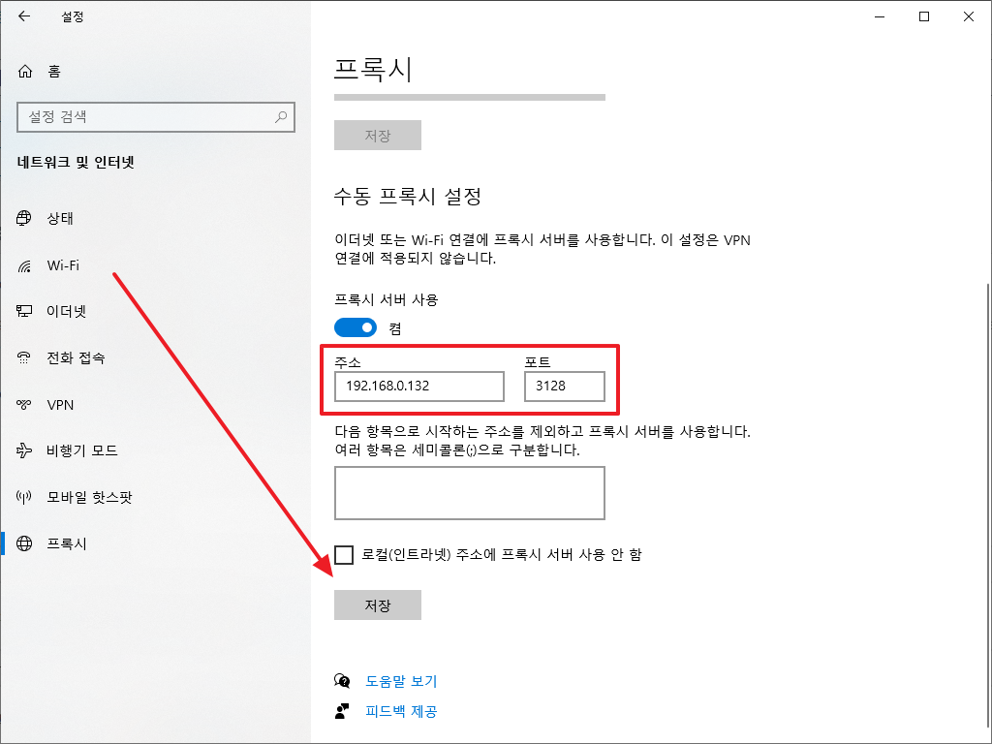Select the VPN icon in sidebar
The image size is (992, 744).
pos(24,404)
